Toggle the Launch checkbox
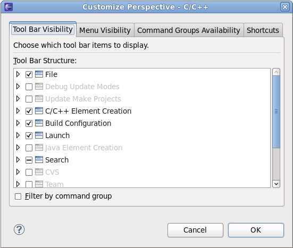293x248 pixels. point(29,135)
